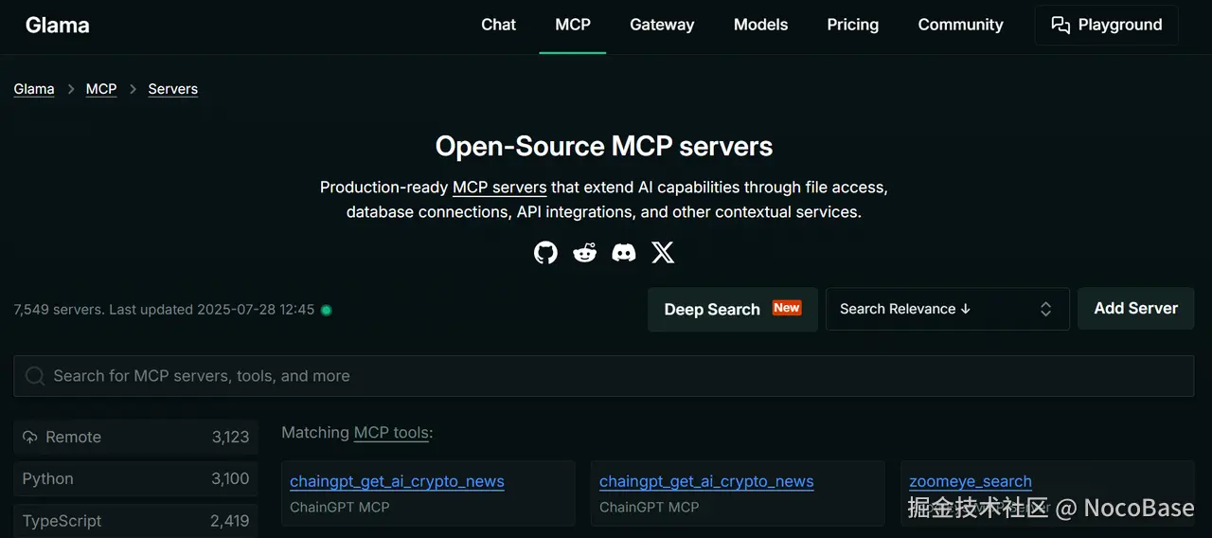1212x538 pixels.
Task: Select the Remote filter
Action: (x=135, y=437)
